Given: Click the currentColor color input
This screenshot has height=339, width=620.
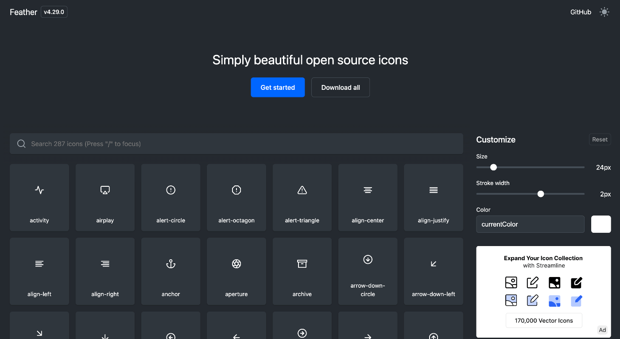Looking at the screenshot, I should [x=530, y=224].
